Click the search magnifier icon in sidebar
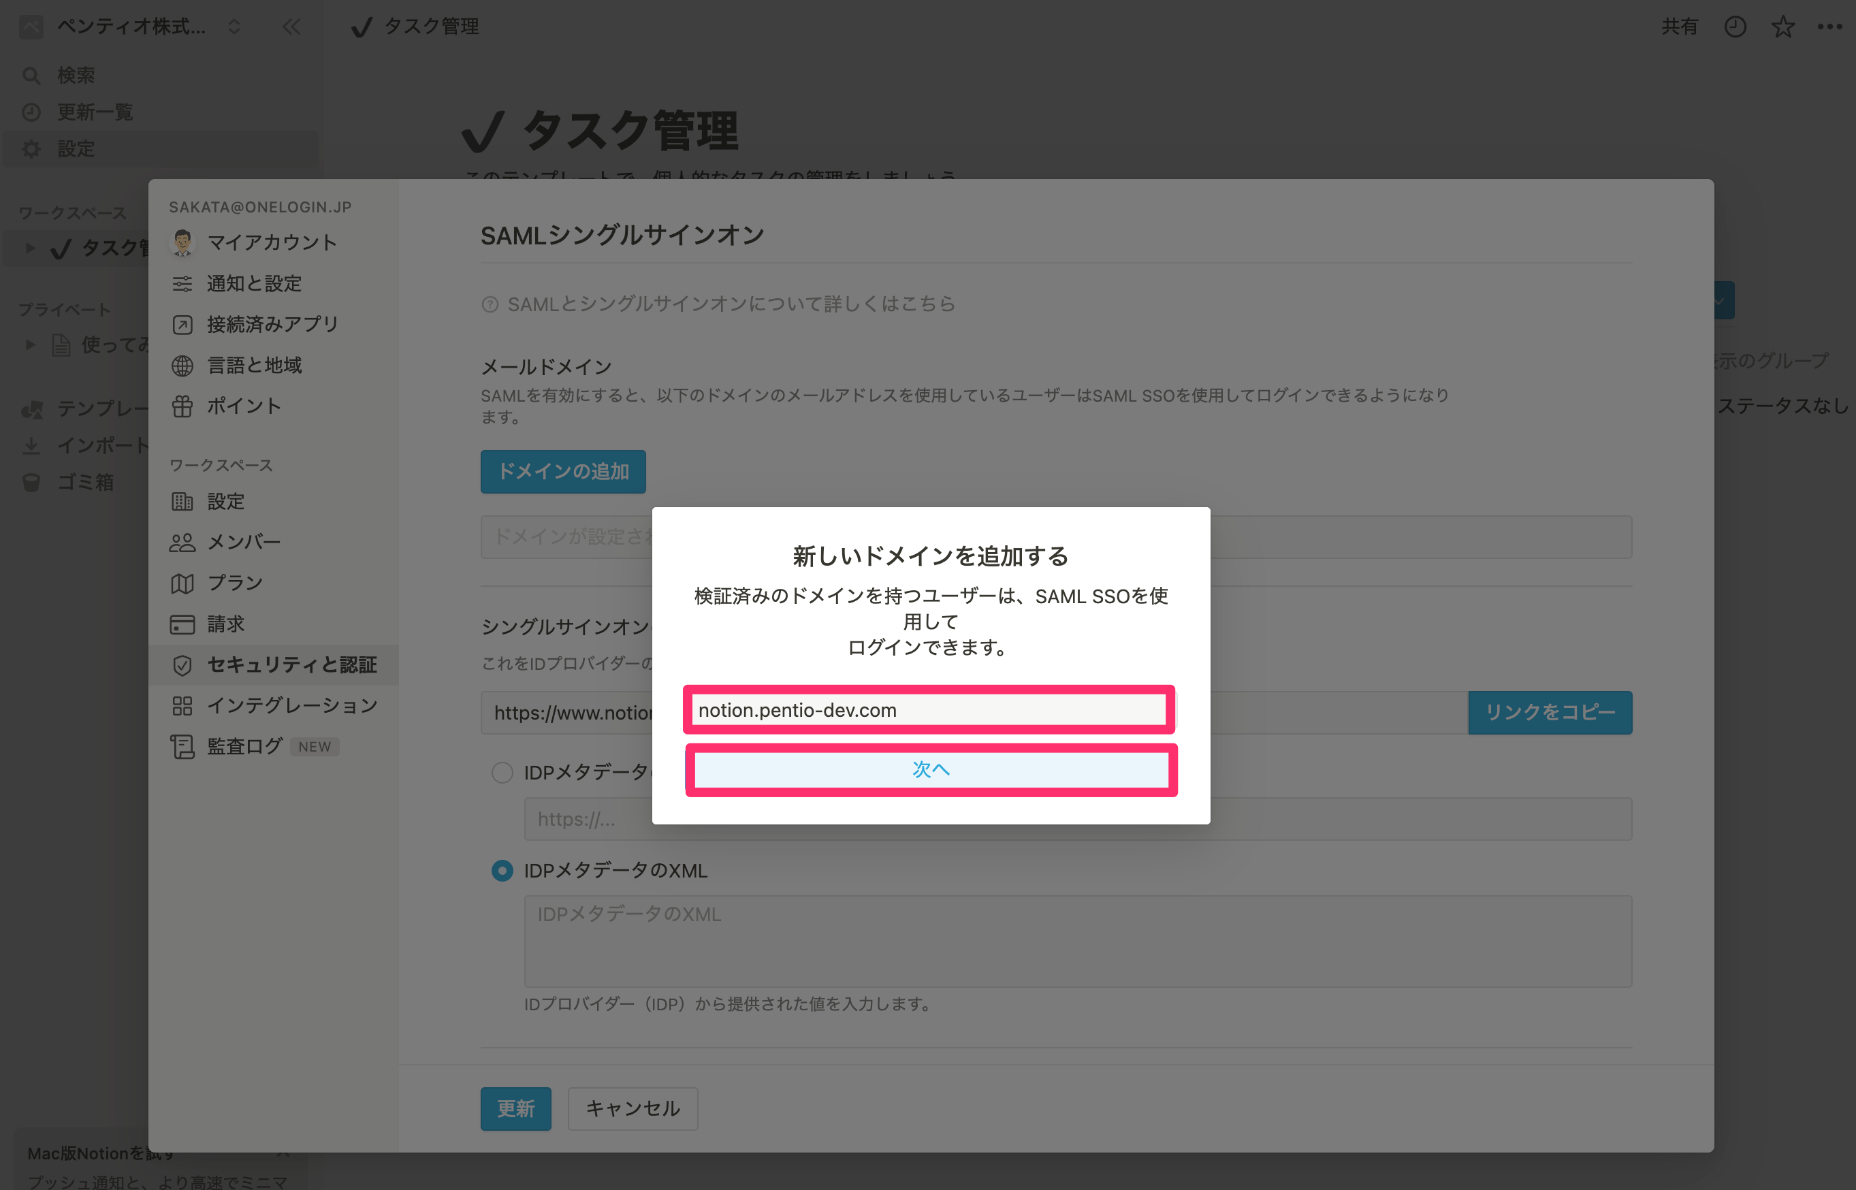The height and width of the screenshot is (1190, 1856). [31, 76]
